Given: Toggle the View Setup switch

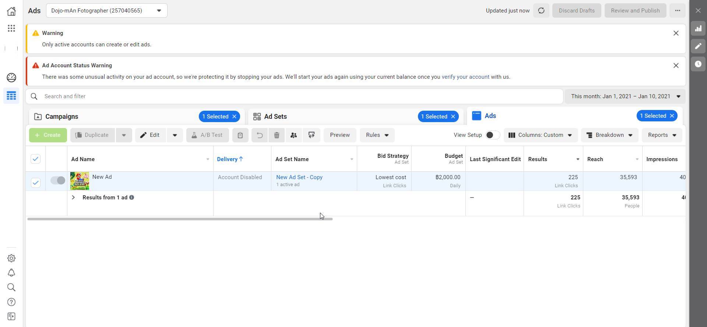Looking at the screenshot, I should (x=492, y=135).
